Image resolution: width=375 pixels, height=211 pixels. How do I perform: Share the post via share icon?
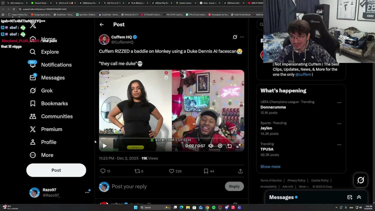pyautogui.click(x=240, y=171)
